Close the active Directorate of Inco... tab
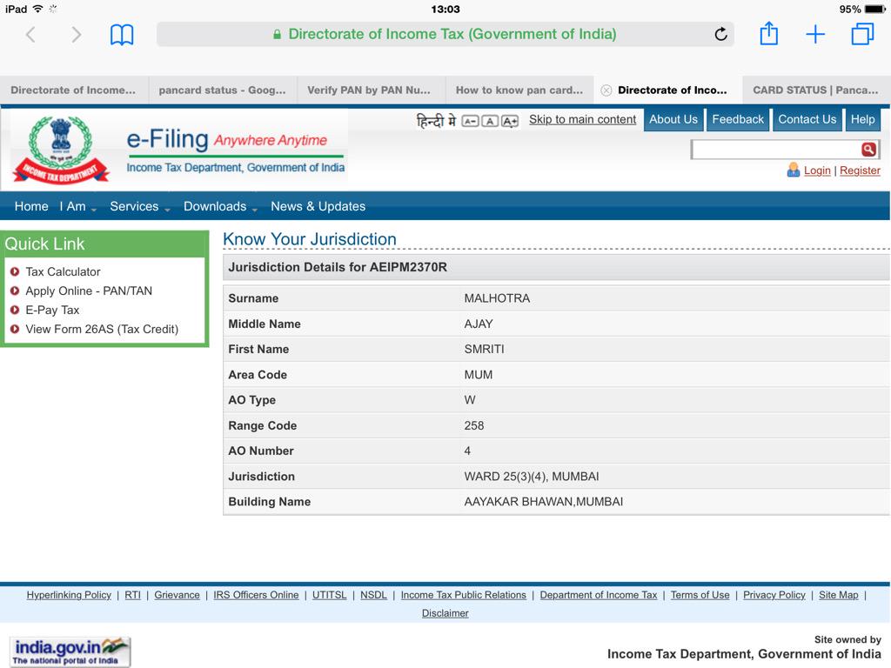 click(606, 90)
